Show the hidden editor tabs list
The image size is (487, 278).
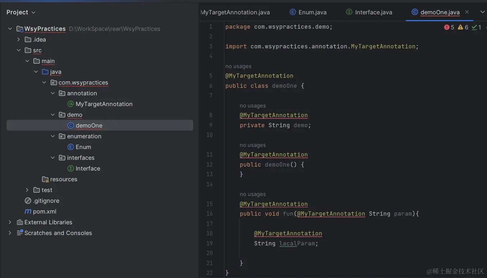[482, 12]
